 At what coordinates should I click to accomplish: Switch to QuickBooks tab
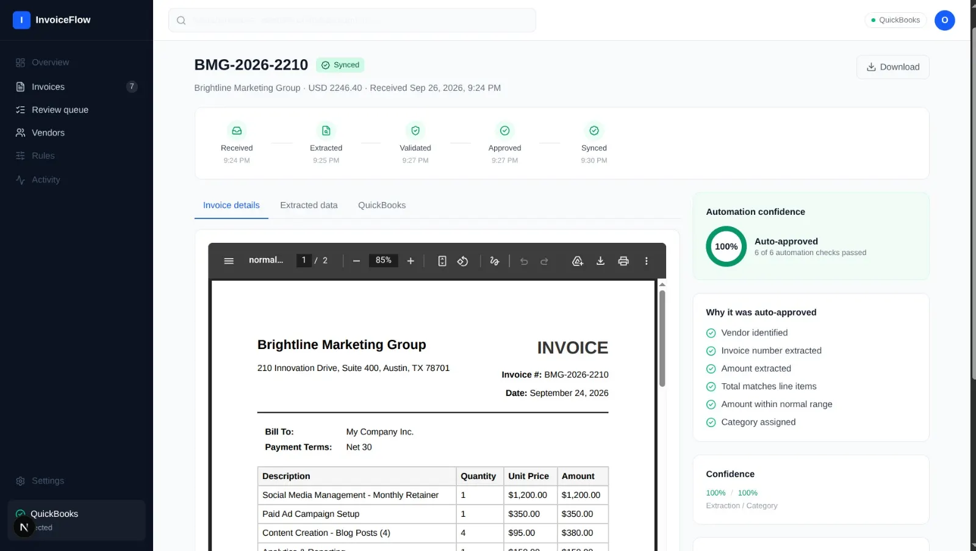point(382,206)
